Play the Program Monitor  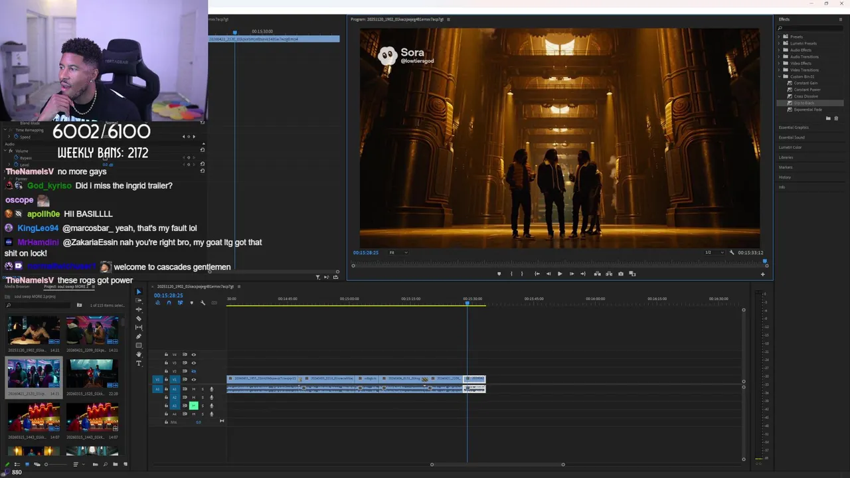coord(560,274)
